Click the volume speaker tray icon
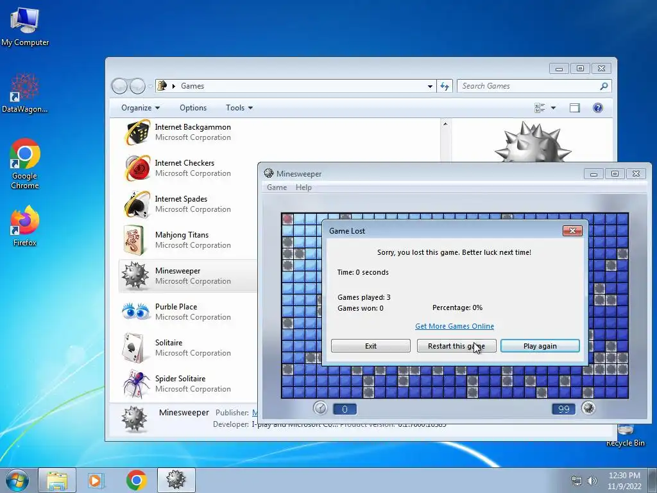Viewport: 657px width, 493px height. click(x=592, y=481)
